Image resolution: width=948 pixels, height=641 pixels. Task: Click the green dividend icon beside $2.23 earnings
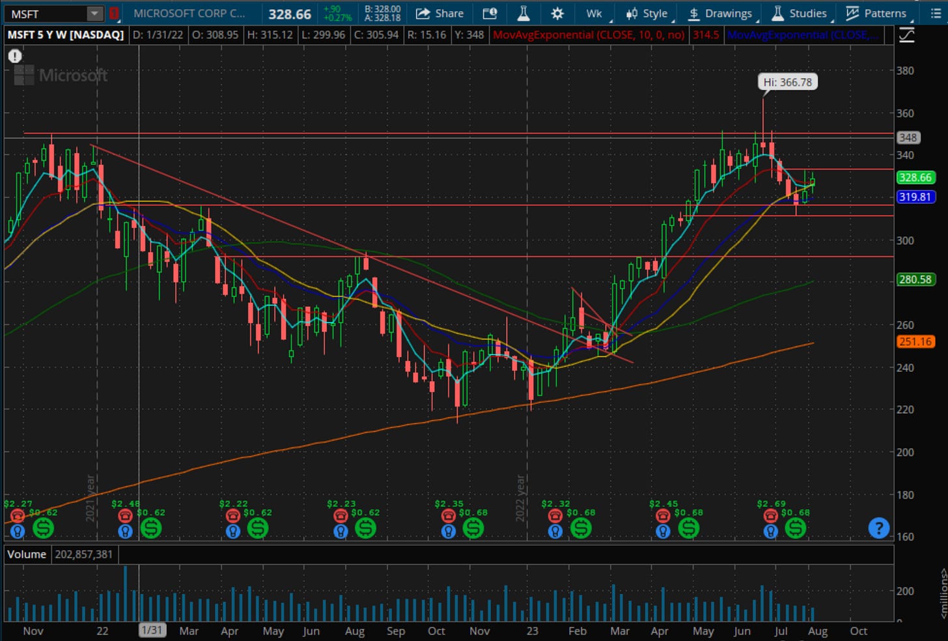pyautogui.click(x=365, y=528)
